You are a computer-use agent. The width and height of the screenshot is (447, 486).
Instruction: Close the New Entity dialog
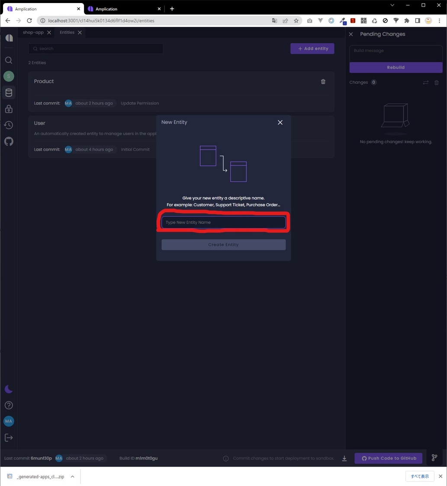coord(280,122)
